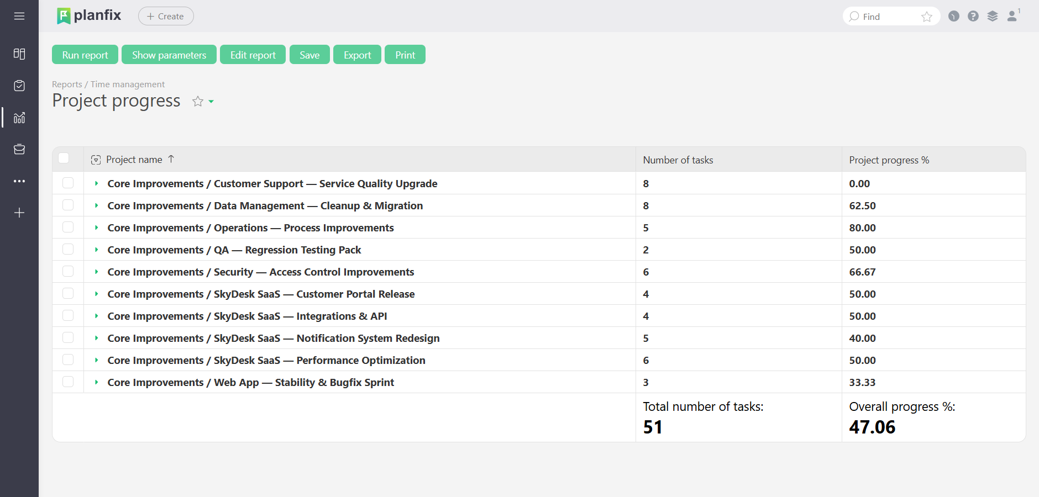This screenshot has width=1039, height=497.
Task: Click Show parameters button
Action: point(169,55)
